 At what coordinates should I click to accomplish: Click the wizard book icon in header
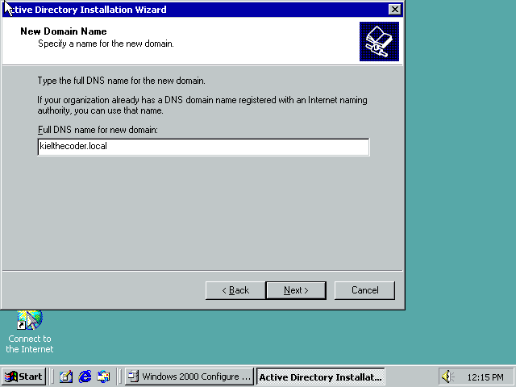pos(379,42)
